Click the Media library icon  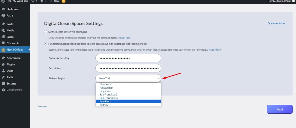(x=3, y=30)
